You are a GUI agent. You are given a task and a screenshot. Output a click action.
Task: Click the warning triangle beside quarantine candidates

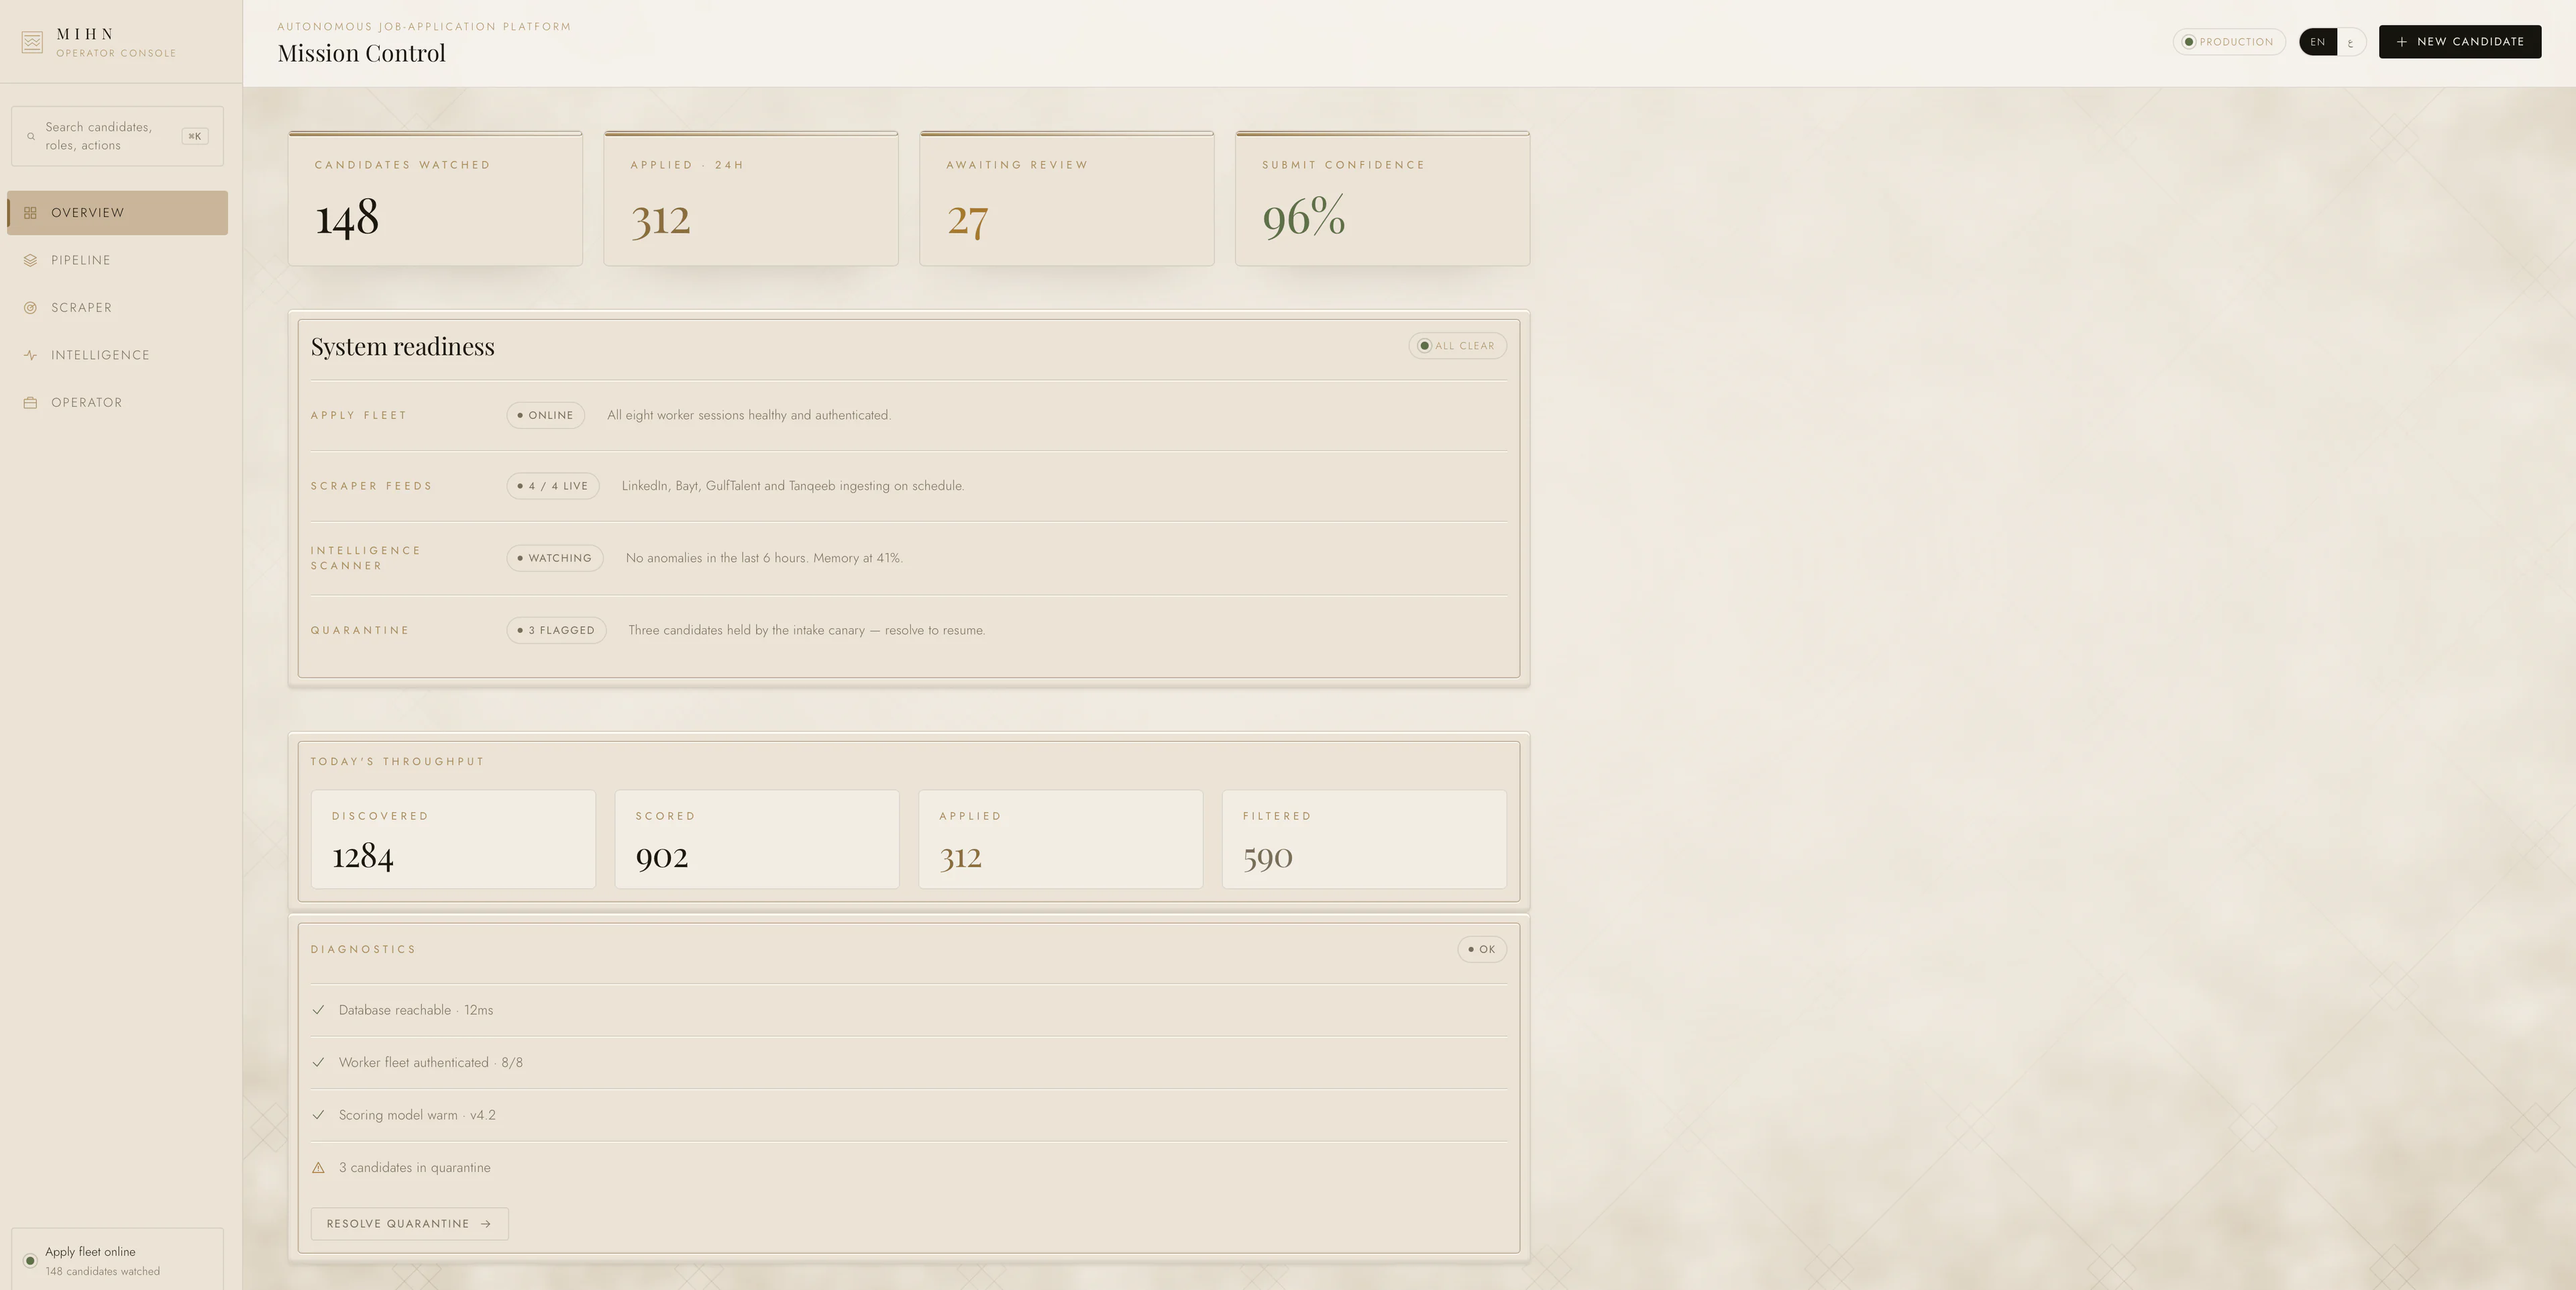pos(318,1168)
